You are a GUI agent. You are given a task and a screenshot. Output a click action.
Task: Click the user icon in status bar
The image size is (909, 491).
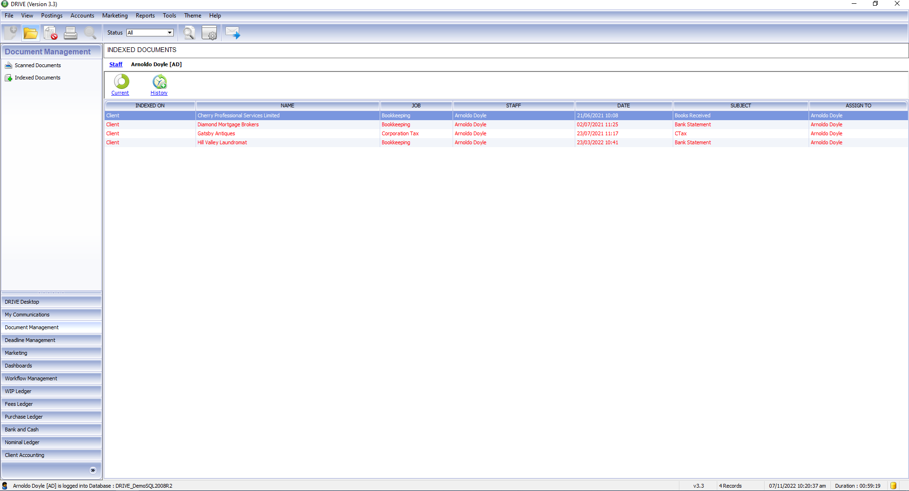(x=5, y=486)
